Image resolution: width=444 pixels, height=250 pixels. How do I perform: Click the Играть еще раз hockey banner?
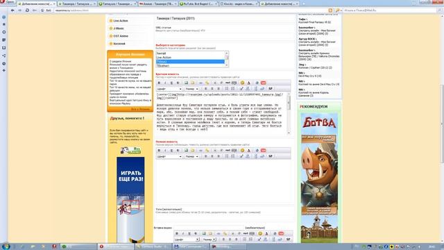[x=130, y=200]
